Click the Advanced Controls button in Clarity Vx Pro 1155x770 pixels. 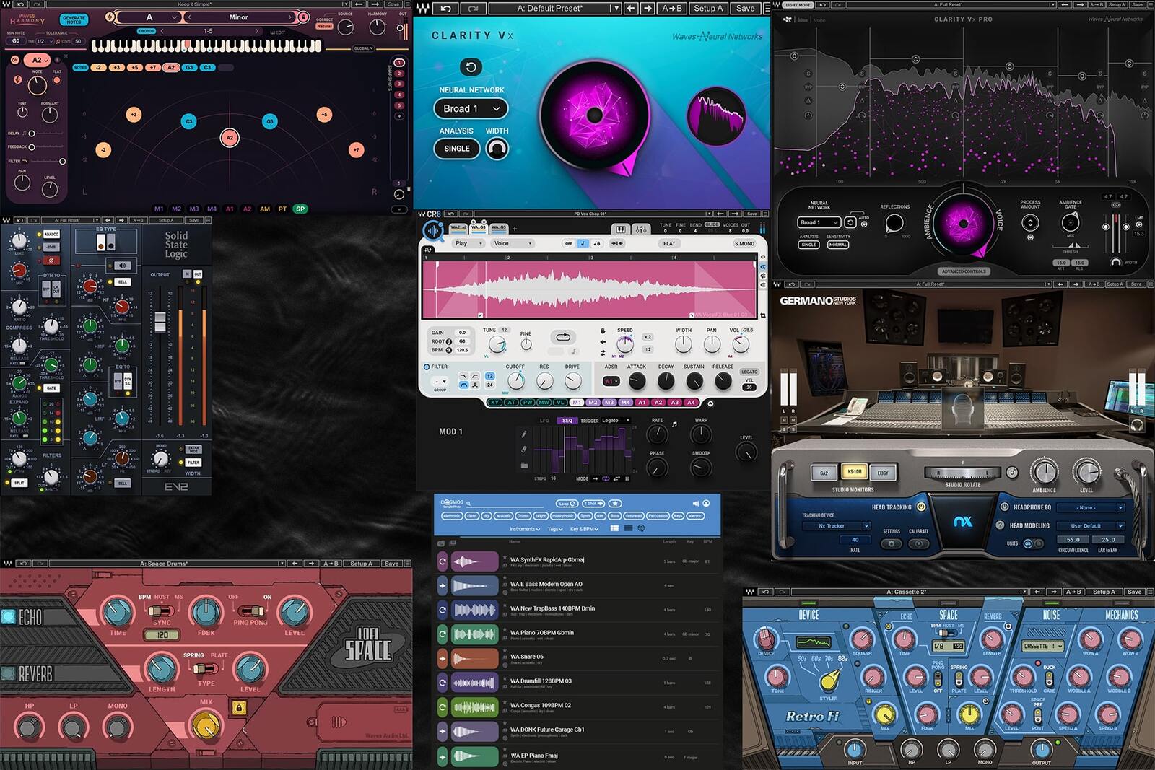click(963, 271)
